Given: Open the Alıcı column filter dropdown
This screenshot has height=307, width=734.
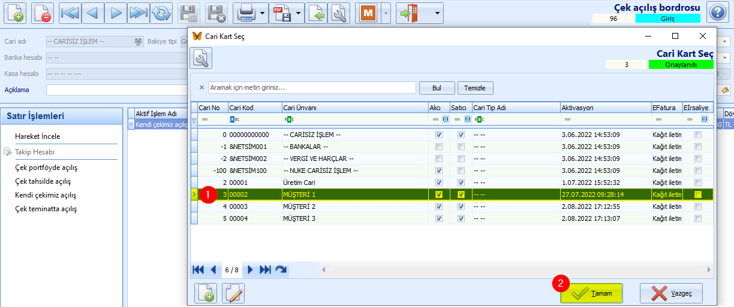Looking at the screenshot, I should (445, 120).
